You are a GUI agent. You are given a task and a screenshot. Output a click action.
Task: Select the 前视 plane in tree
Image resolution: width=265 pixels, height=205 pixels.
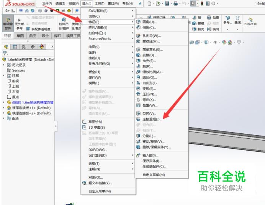click(x=13, y=81)
